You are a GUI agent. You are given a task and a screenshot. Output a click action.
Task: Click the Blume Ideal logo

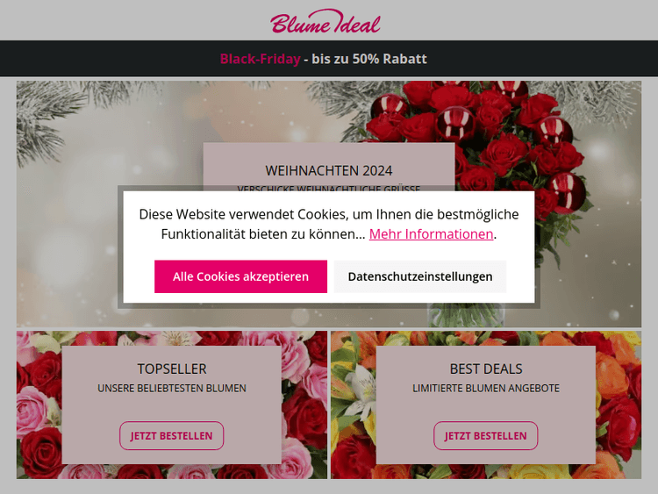click(325, 21)
